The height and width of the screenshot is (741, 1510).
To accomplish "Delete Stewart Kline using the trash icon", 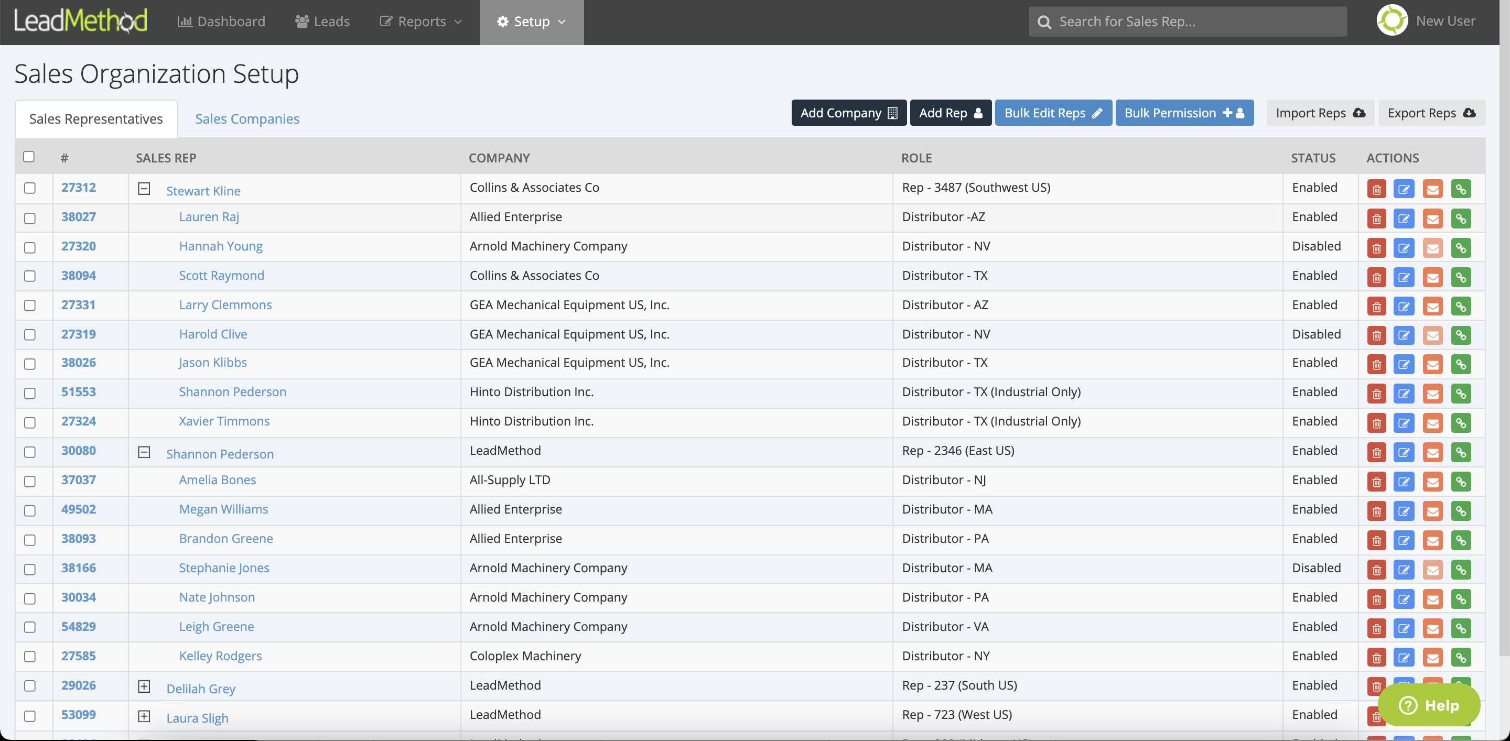I will pyautogui.click(x=1376, y=189).
